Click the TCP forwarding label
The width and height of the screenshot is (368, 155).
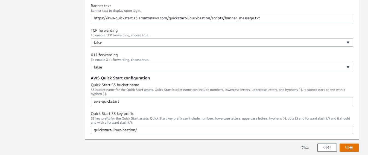[x=104, y=30]
